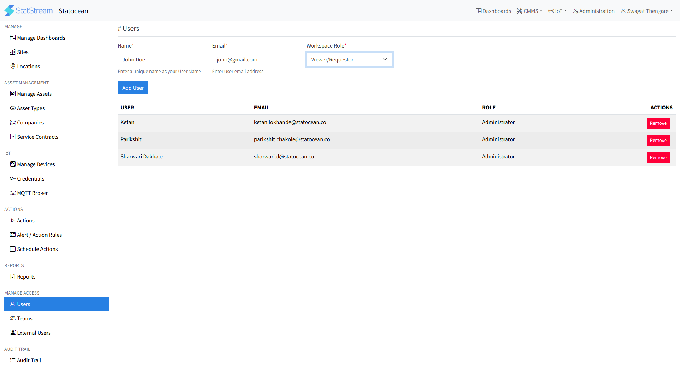Click the MQTT Broker icon
This screenshot has height=379, width=680.
(13, 193)
